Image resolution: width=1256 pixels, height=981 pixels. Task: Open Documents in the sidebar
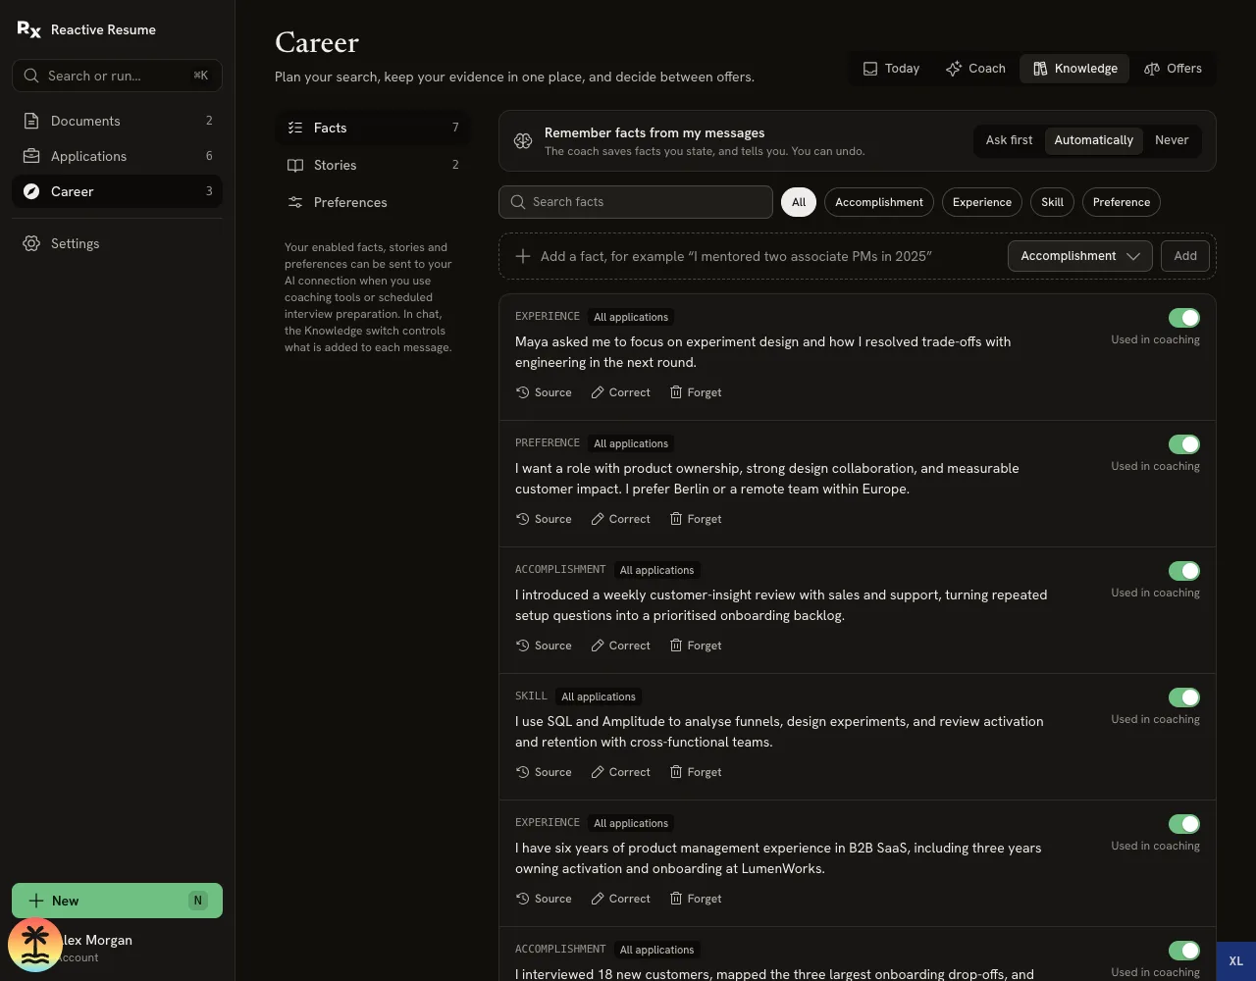tap(117, 121)
